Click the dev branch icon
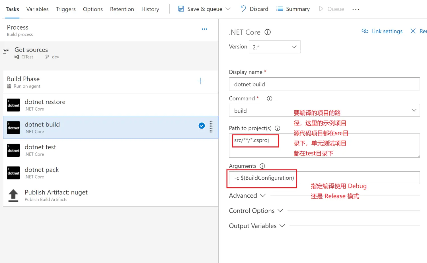The width and height of the screenshot is (427, 263). [x=47, y=57]
